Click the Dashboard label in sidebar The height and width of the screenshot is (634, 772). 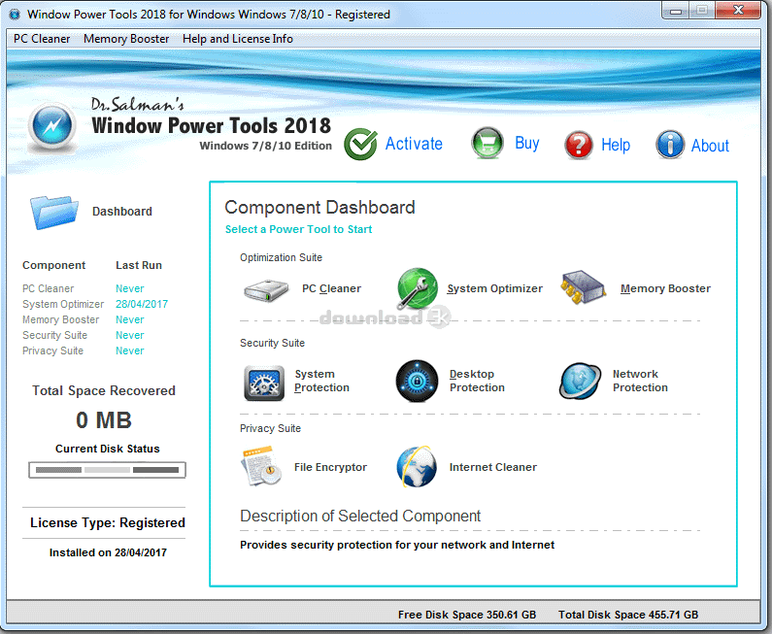point(122,212)
